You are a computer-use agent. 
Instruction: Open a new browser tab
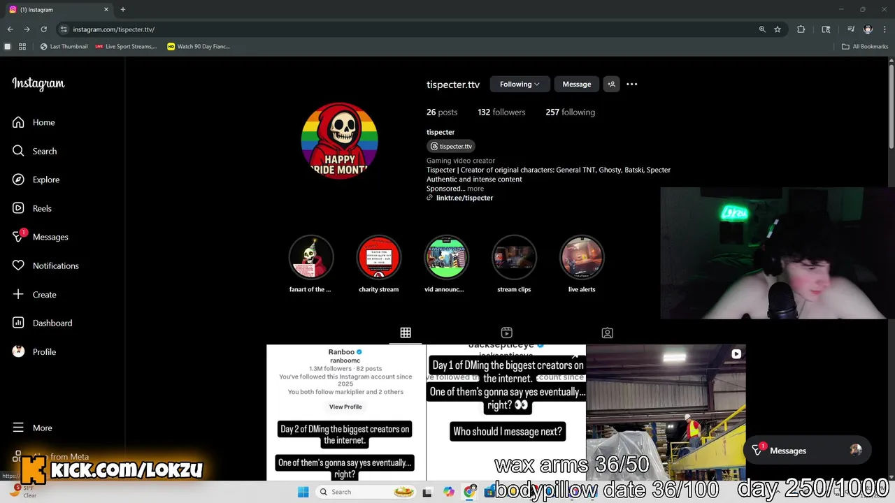click(123, 10)
